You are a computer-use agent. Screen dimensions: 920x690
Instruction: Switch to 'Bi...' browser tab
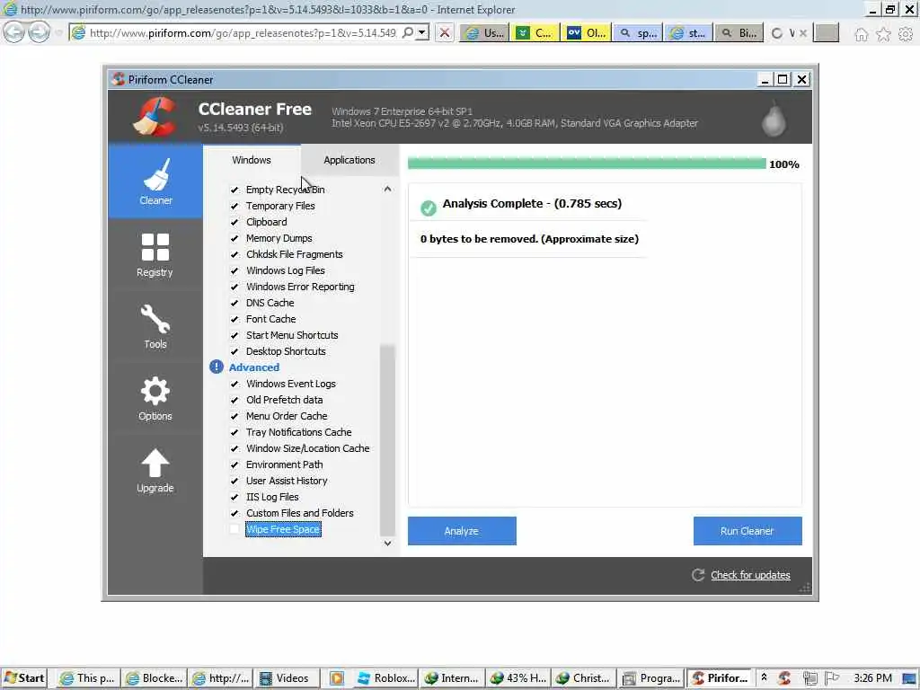click(739, 33)
